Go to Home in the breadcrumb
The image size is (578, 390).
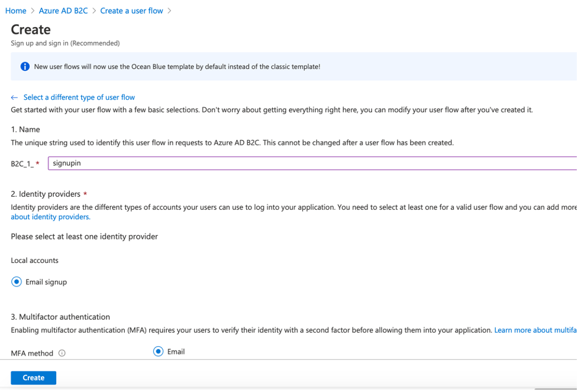coord(15,11)
